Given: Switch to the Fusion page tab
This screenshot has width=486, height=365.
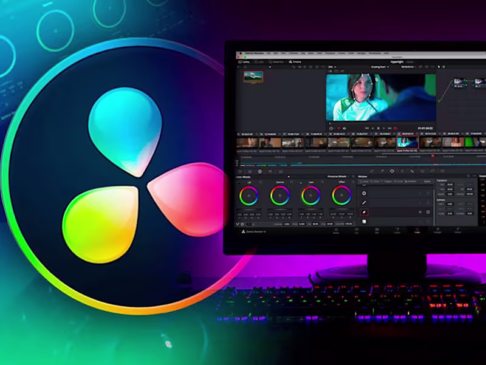Looking at the screenshot, I should click(397, 231).
